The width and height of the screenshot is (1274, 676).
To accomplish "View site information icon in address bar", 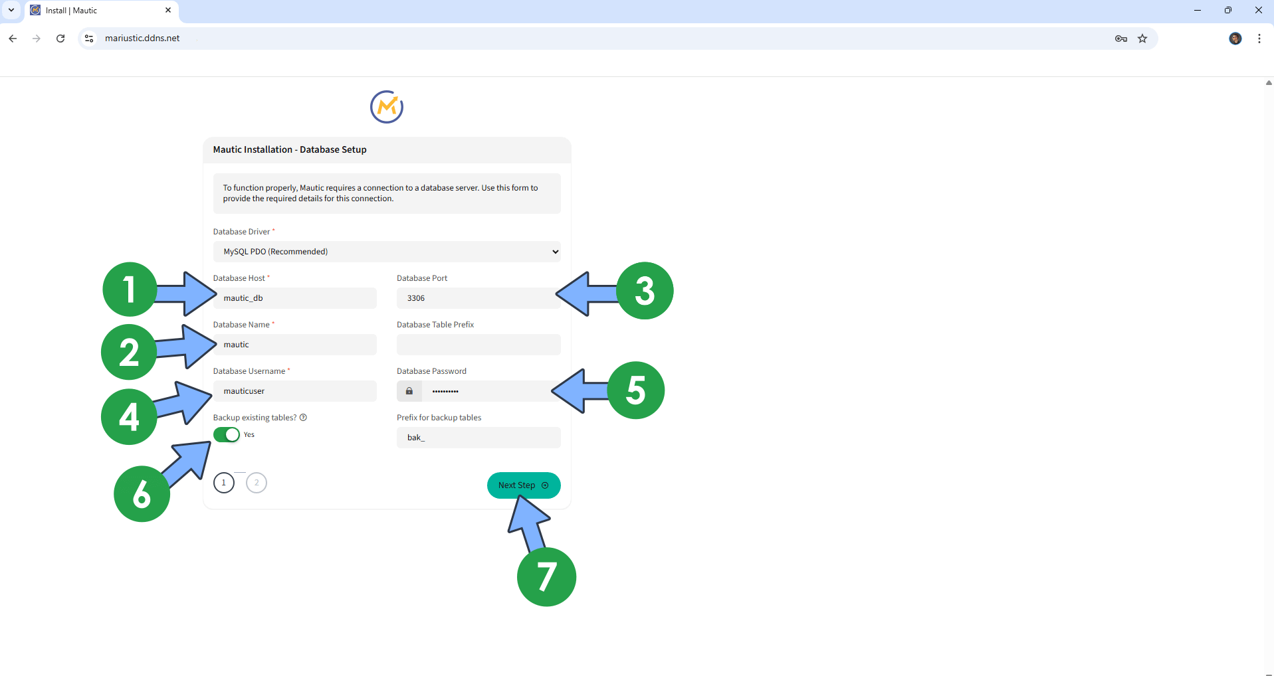I will point(89,39).
